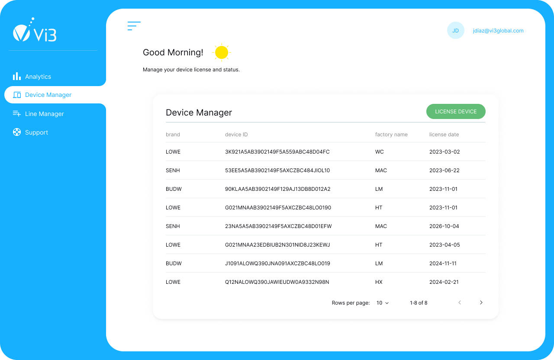The image size is (554, 360).
Task: Select device ID 23NA5A5AB3902149F5AXCZBC48D01EFW
Action: (x=278, y=226)
